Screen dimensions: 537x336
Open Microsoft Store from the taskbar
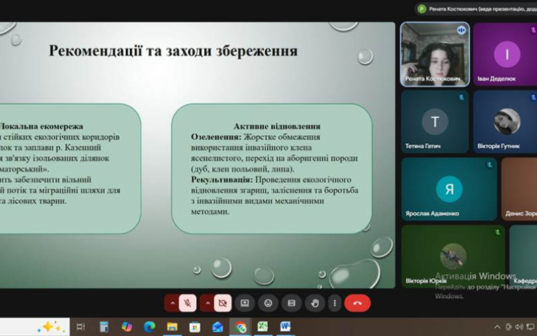[195, 327]
